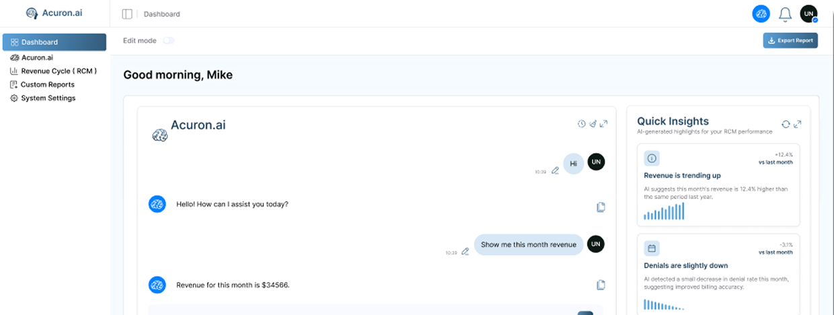834x315 pixels.
Task: Open 'Revenue is trending up' insight card
Action: 718,185
